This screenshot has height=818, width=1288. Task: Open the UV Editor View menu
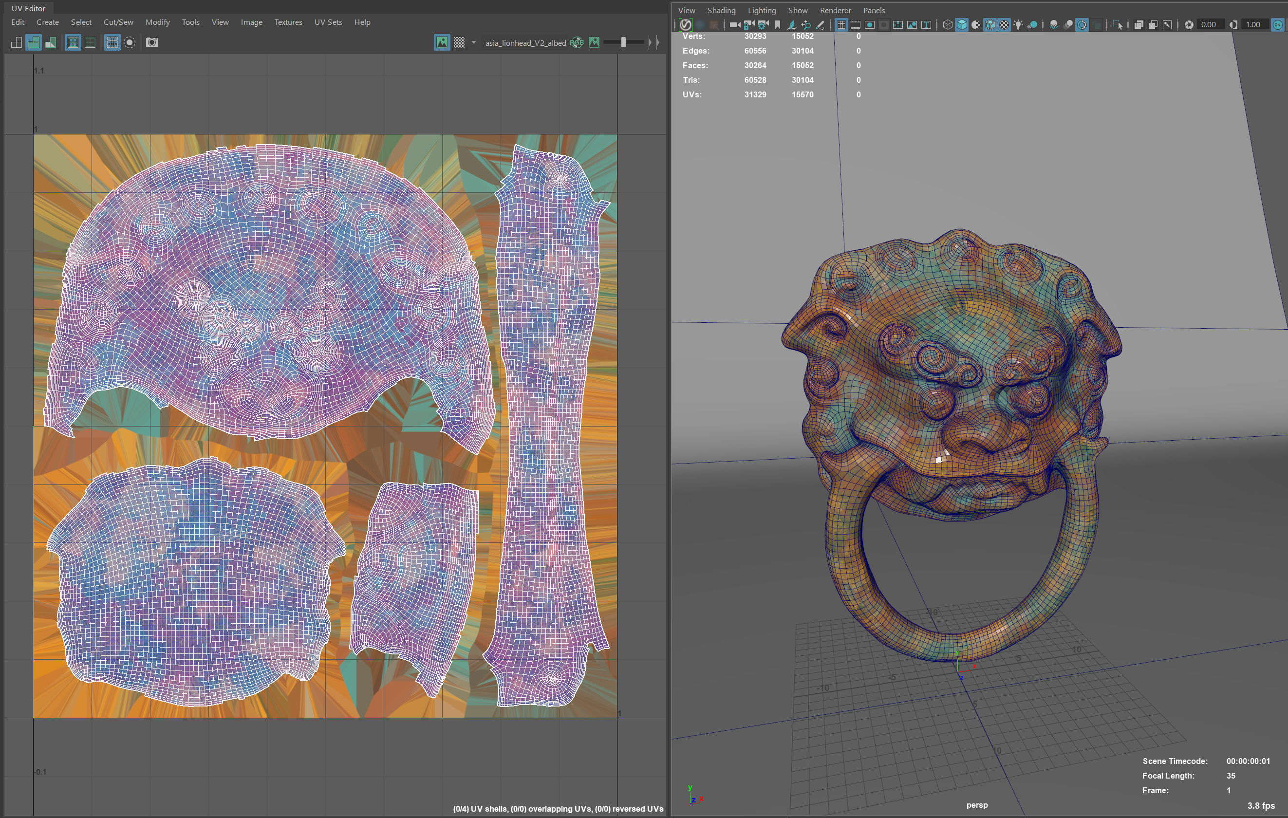coord(220,22)
